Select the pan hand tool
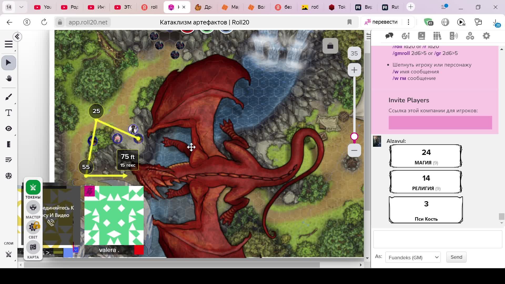Screen dimensions: 505x284 pos(9,78)
